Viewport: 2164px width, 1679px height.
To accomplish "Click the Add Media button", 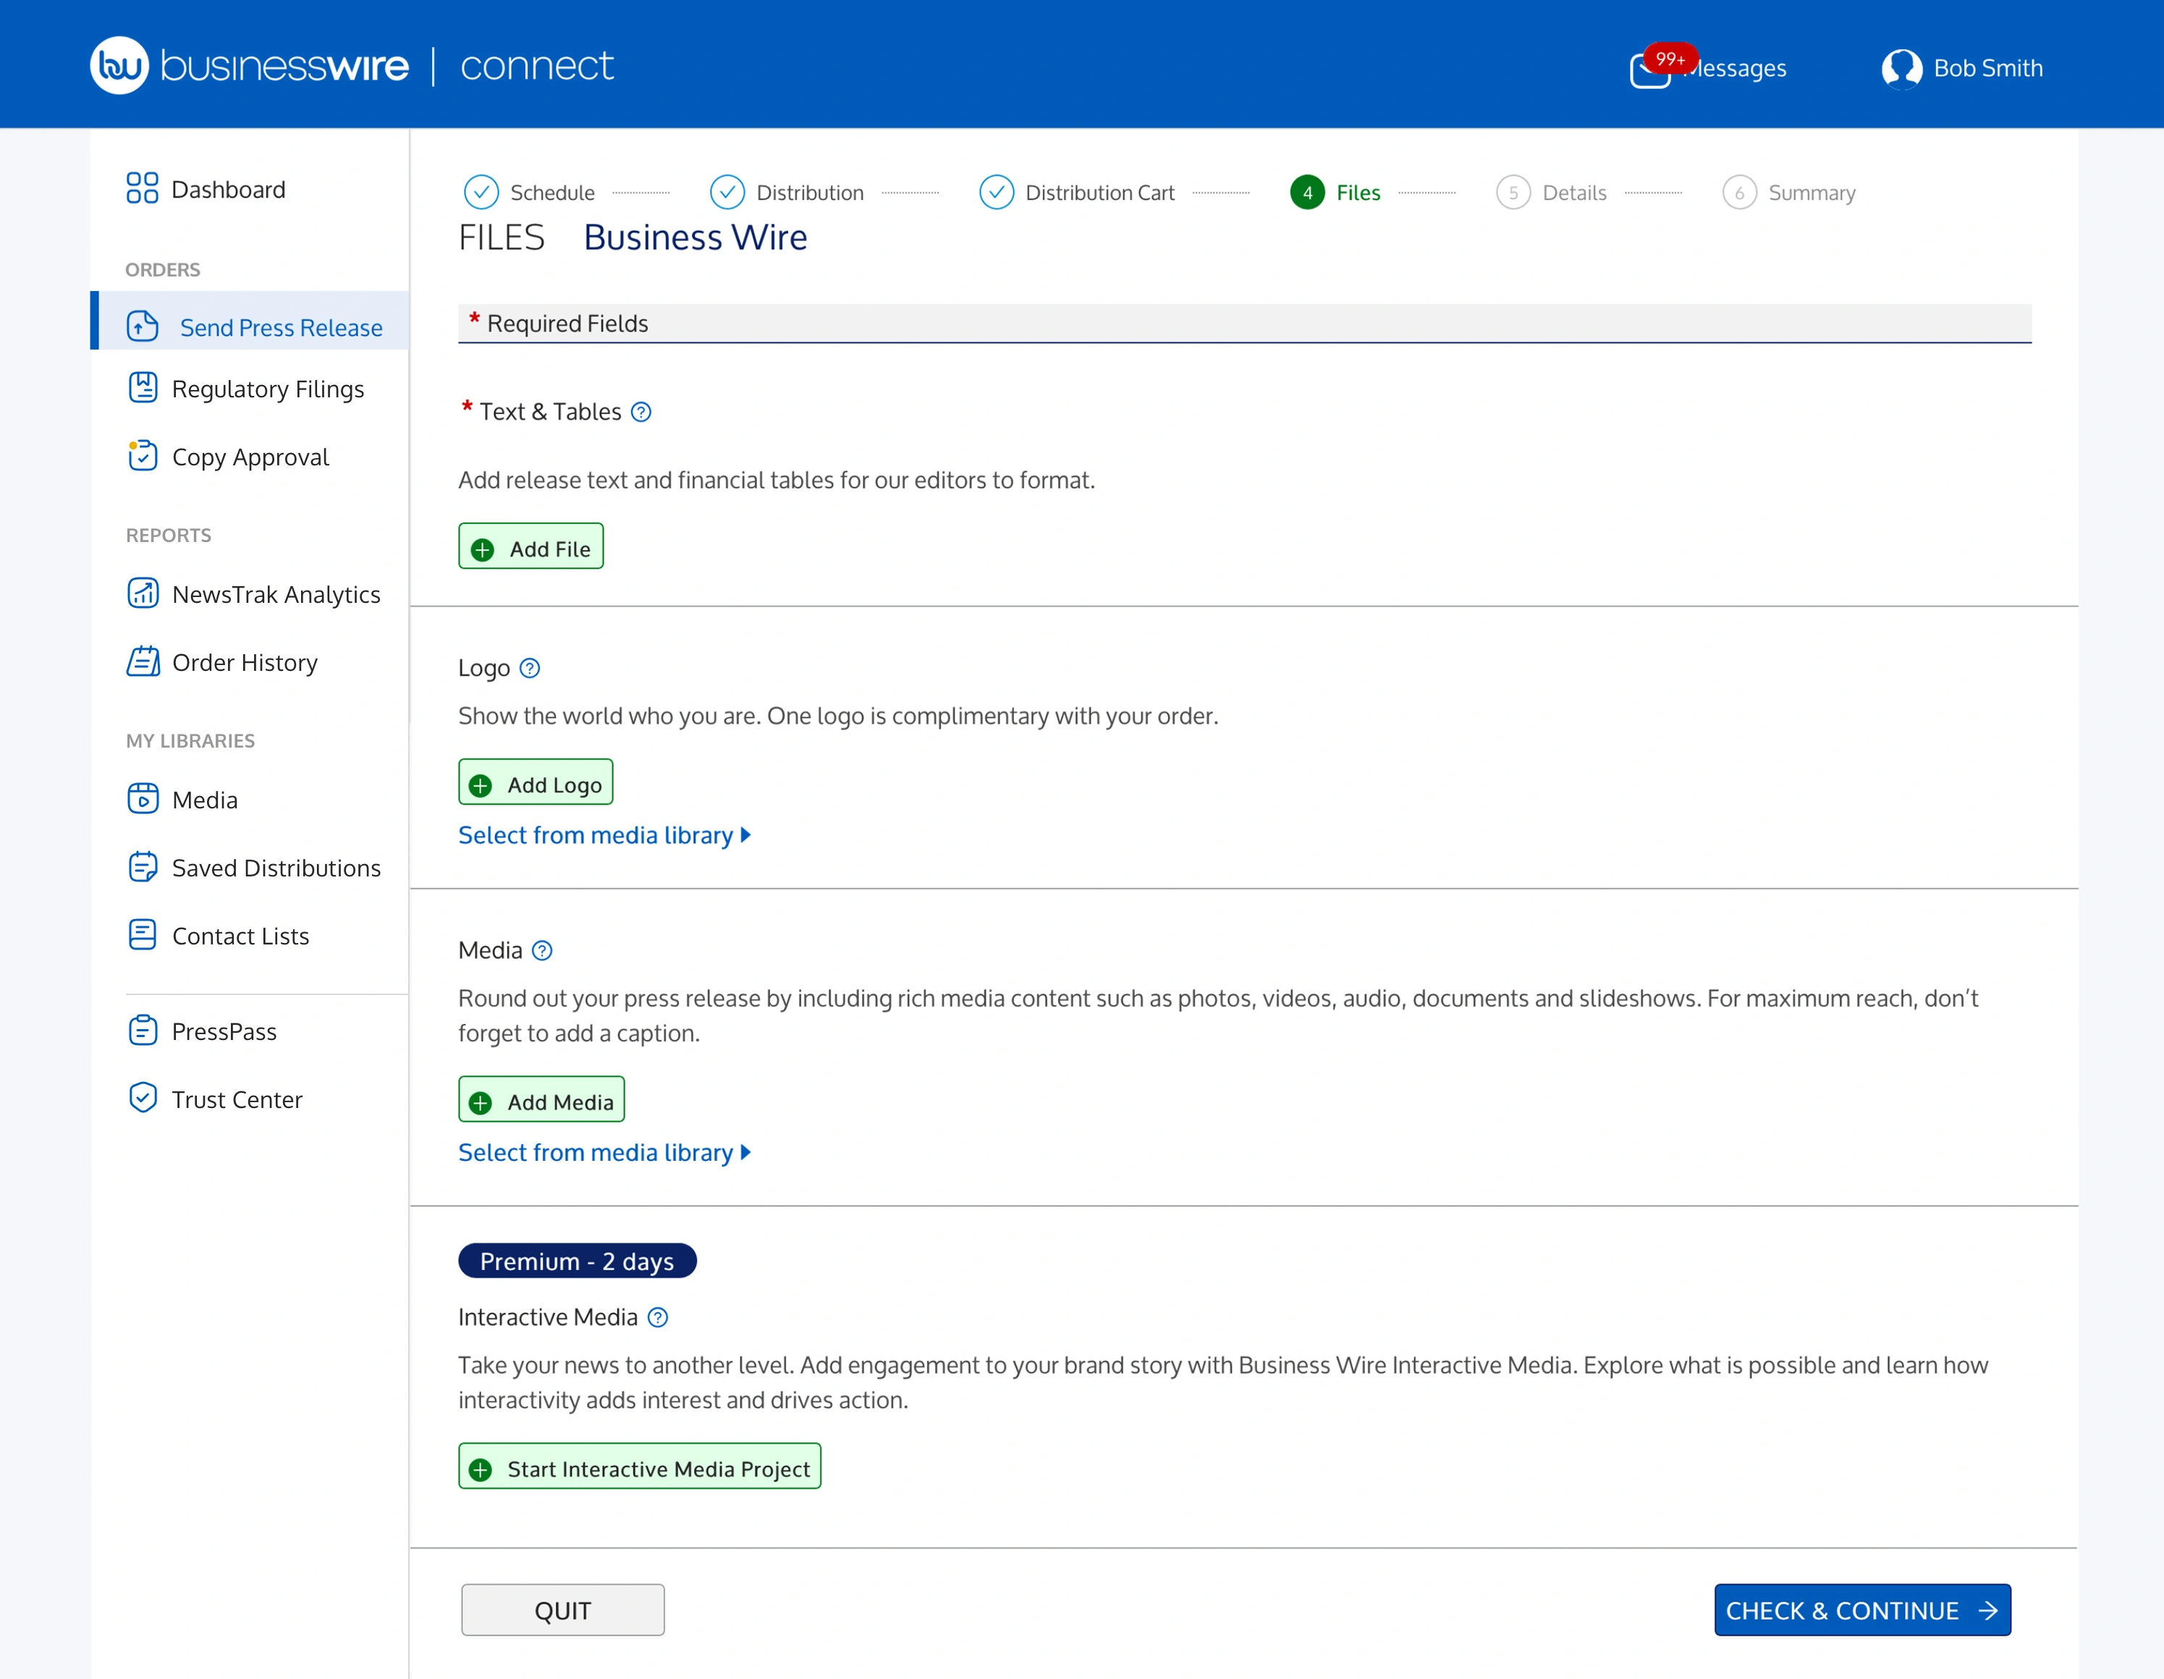I will pos(542,1099).
